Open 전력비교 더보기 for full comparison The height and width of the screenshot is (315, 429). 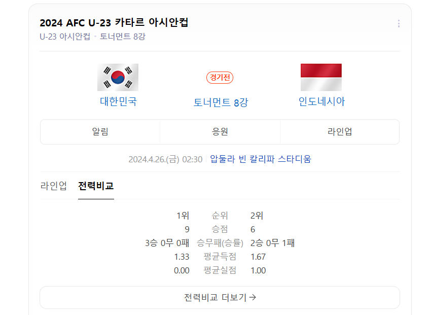tap(220, 298)
